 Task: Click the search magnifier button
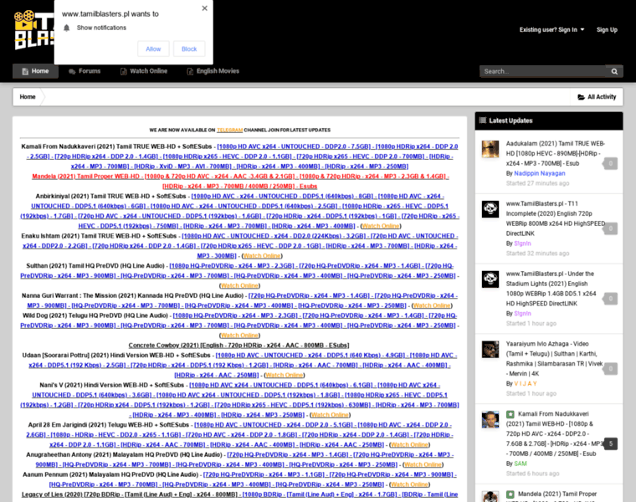point(614,71)
